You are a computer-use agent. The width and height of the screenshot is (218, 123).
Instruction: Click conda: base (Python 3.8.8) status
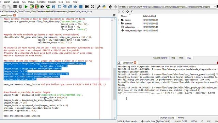tap(156, 121)
